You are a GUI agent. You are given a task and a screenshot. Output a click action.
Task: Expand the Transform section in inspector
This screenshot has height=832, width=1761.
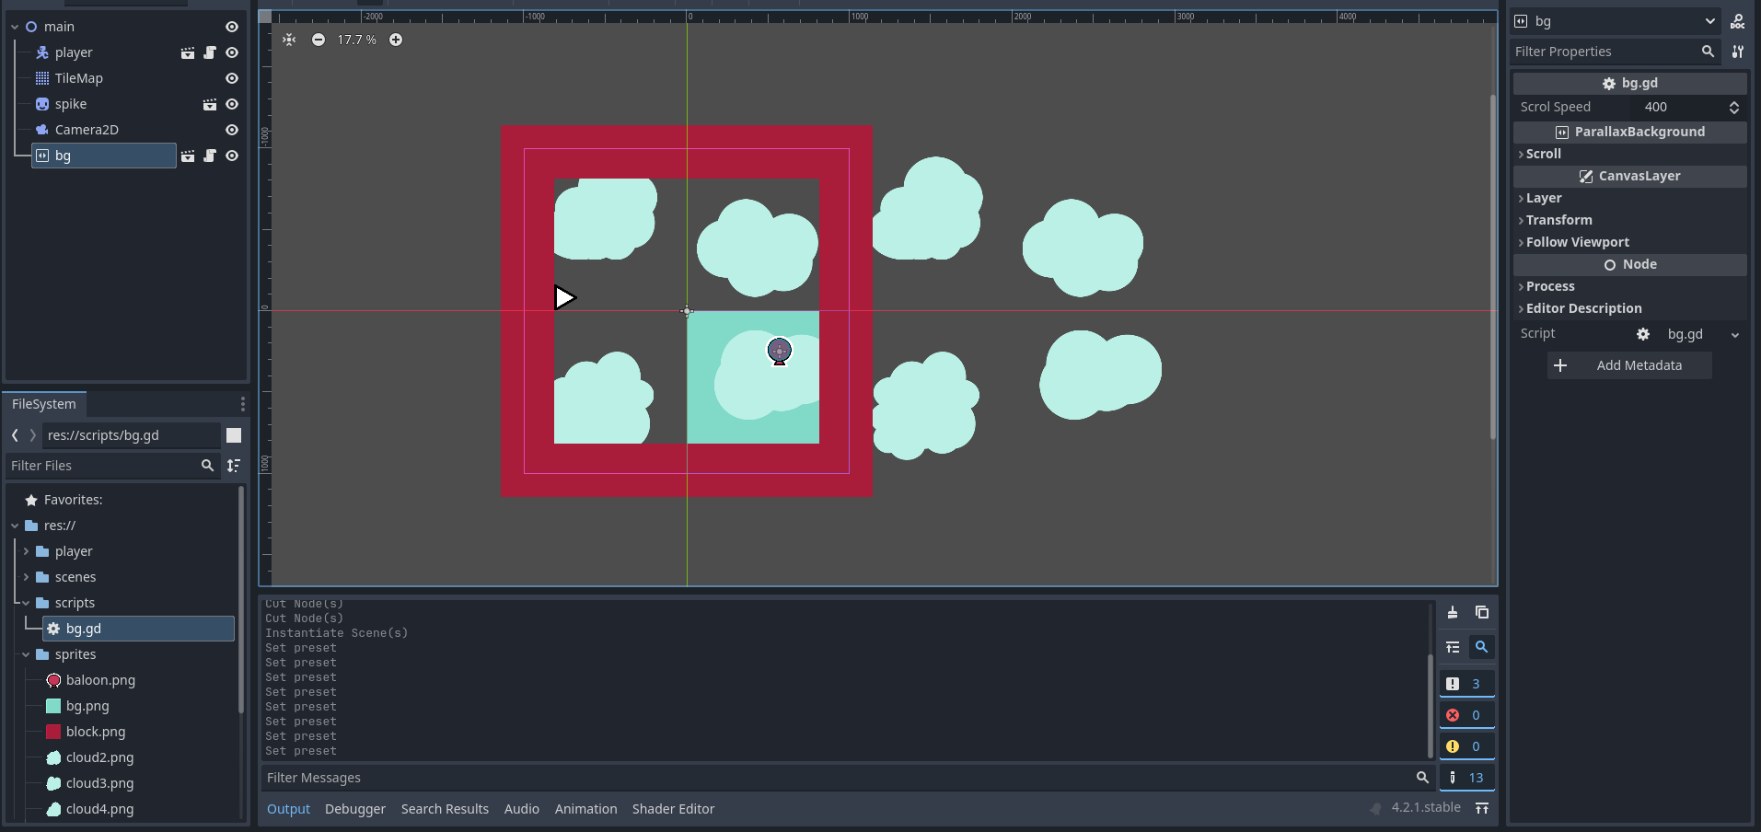(1560, 220)
